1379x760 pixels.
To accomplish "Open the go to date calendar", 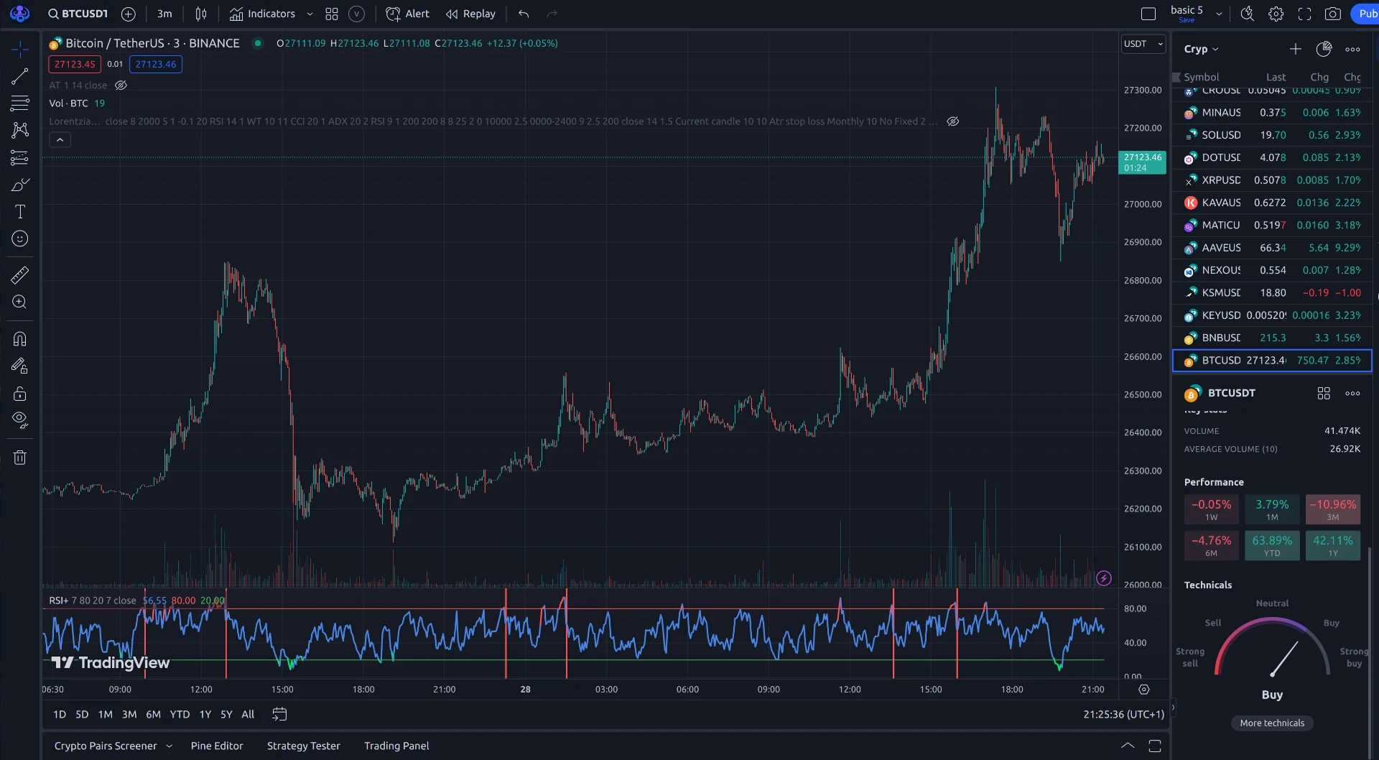I will click(279, 714).
